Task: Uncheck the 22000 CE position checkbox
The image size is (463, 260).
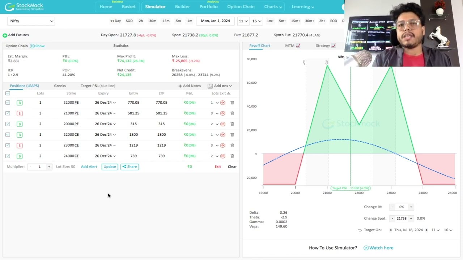Action: point(8,135)
